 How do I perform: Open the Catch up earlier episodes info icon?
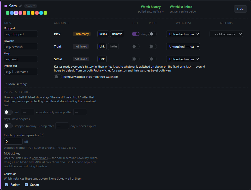42,135
